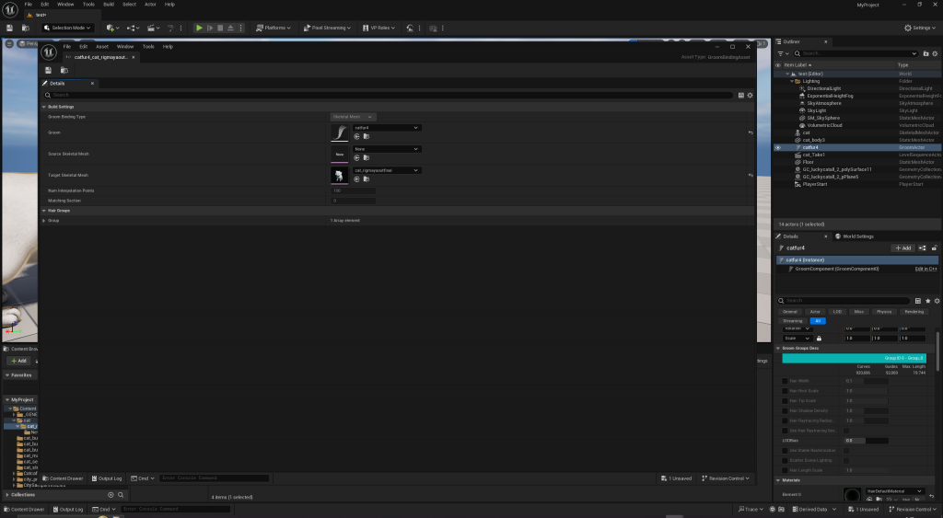Image resolution: width=943 pixels, height=518 pixels.
Task: Open the catfur4 Groom asset dropdown
Action: (387, 127)
